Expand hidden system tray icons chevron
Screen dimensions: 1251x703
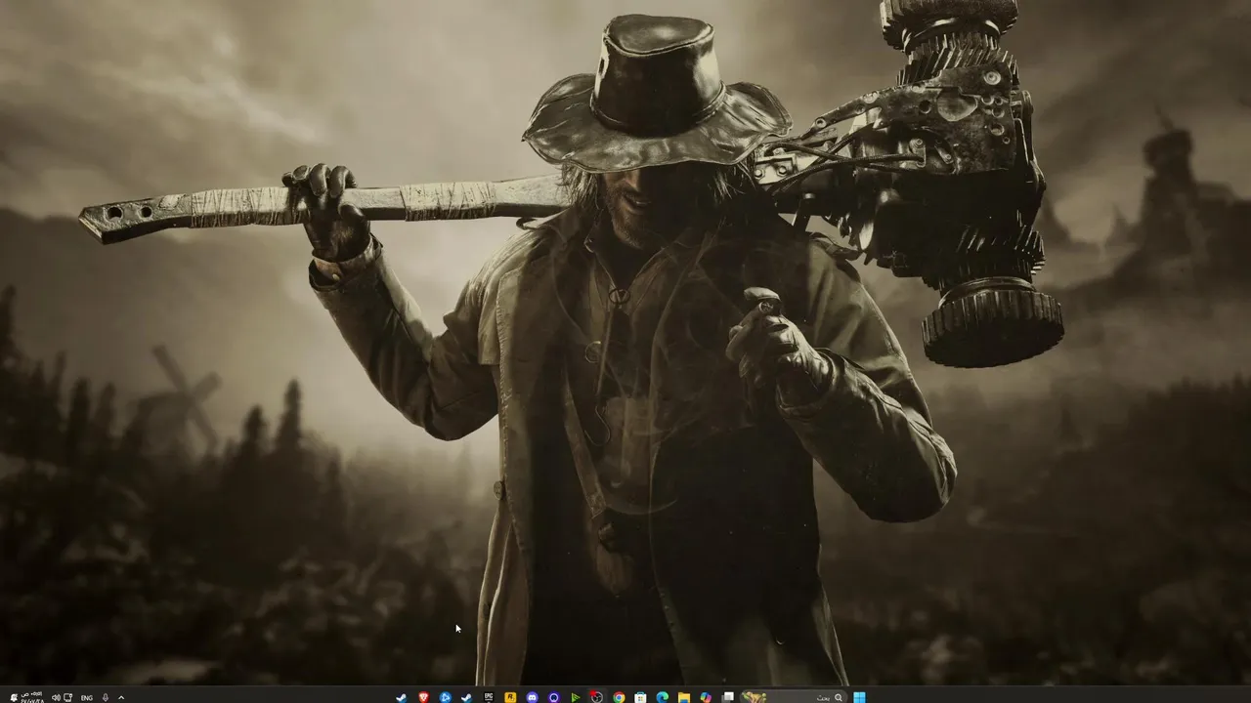(x=121, y=697)
